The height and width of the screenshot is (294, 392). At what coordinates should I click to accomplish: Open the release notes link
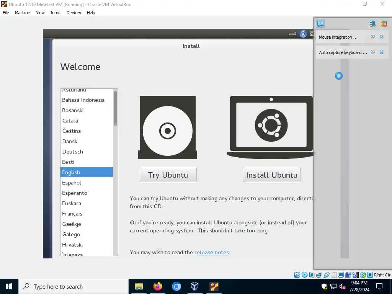[211, 253]
